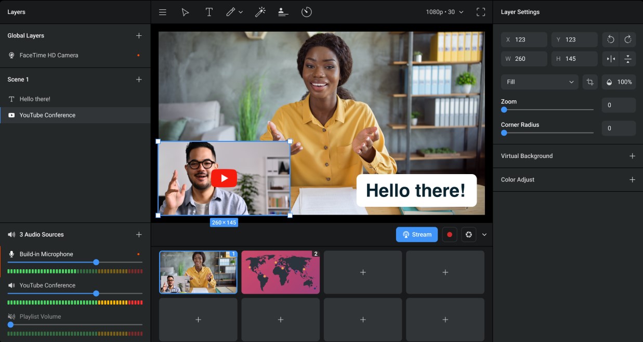Choose the pen drawing tool
Image resolution: width=643 pixels, height=342 pixels.
[x=231, y=12]
